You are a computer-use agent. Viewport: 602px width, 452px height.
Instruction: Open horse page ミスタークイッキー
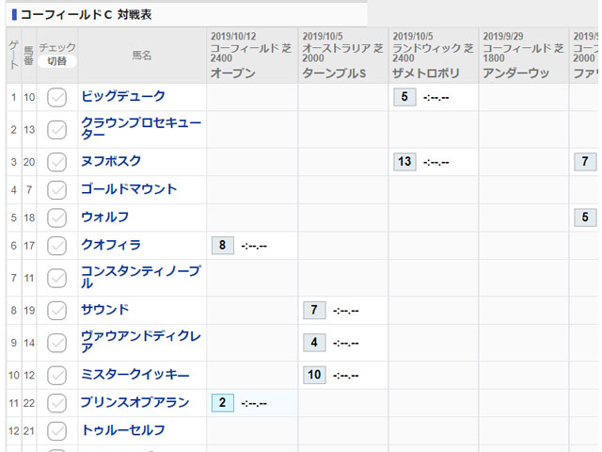(135, 375)
